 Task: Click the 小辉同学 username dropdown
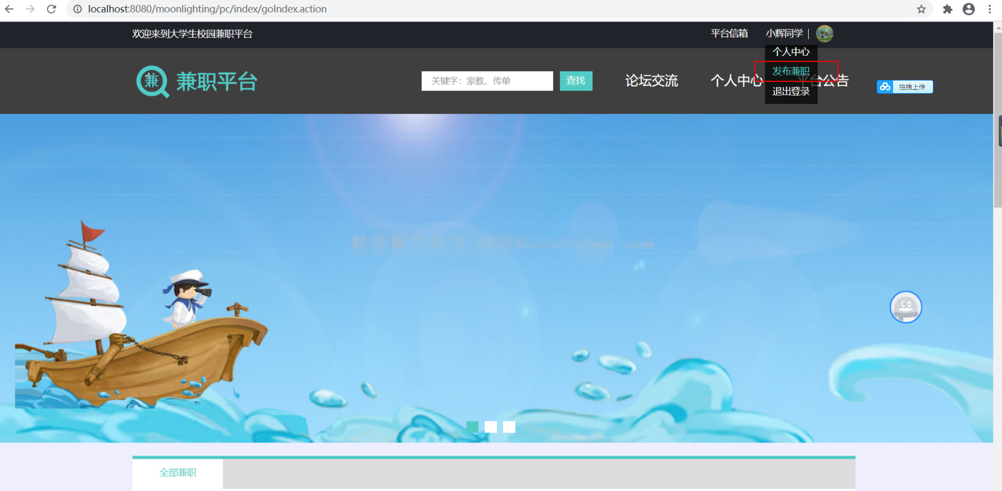click(x=784, y=34)
